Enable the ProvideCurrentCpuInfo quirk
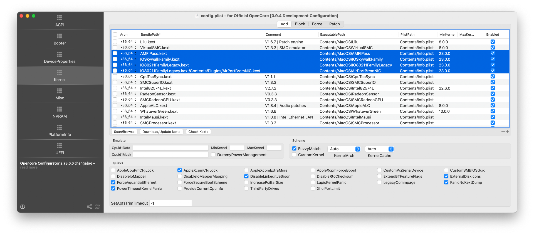This screenshot has width=534, height=235. [180, 189]
